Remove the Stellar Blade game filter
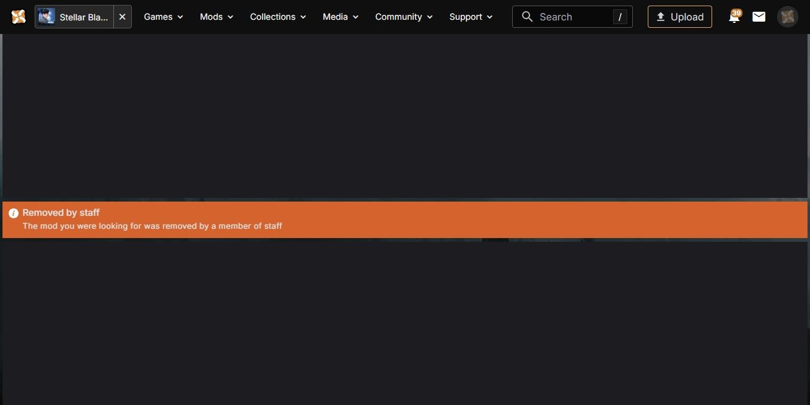The width and height of the screenshot is (810, 405). 122,17
